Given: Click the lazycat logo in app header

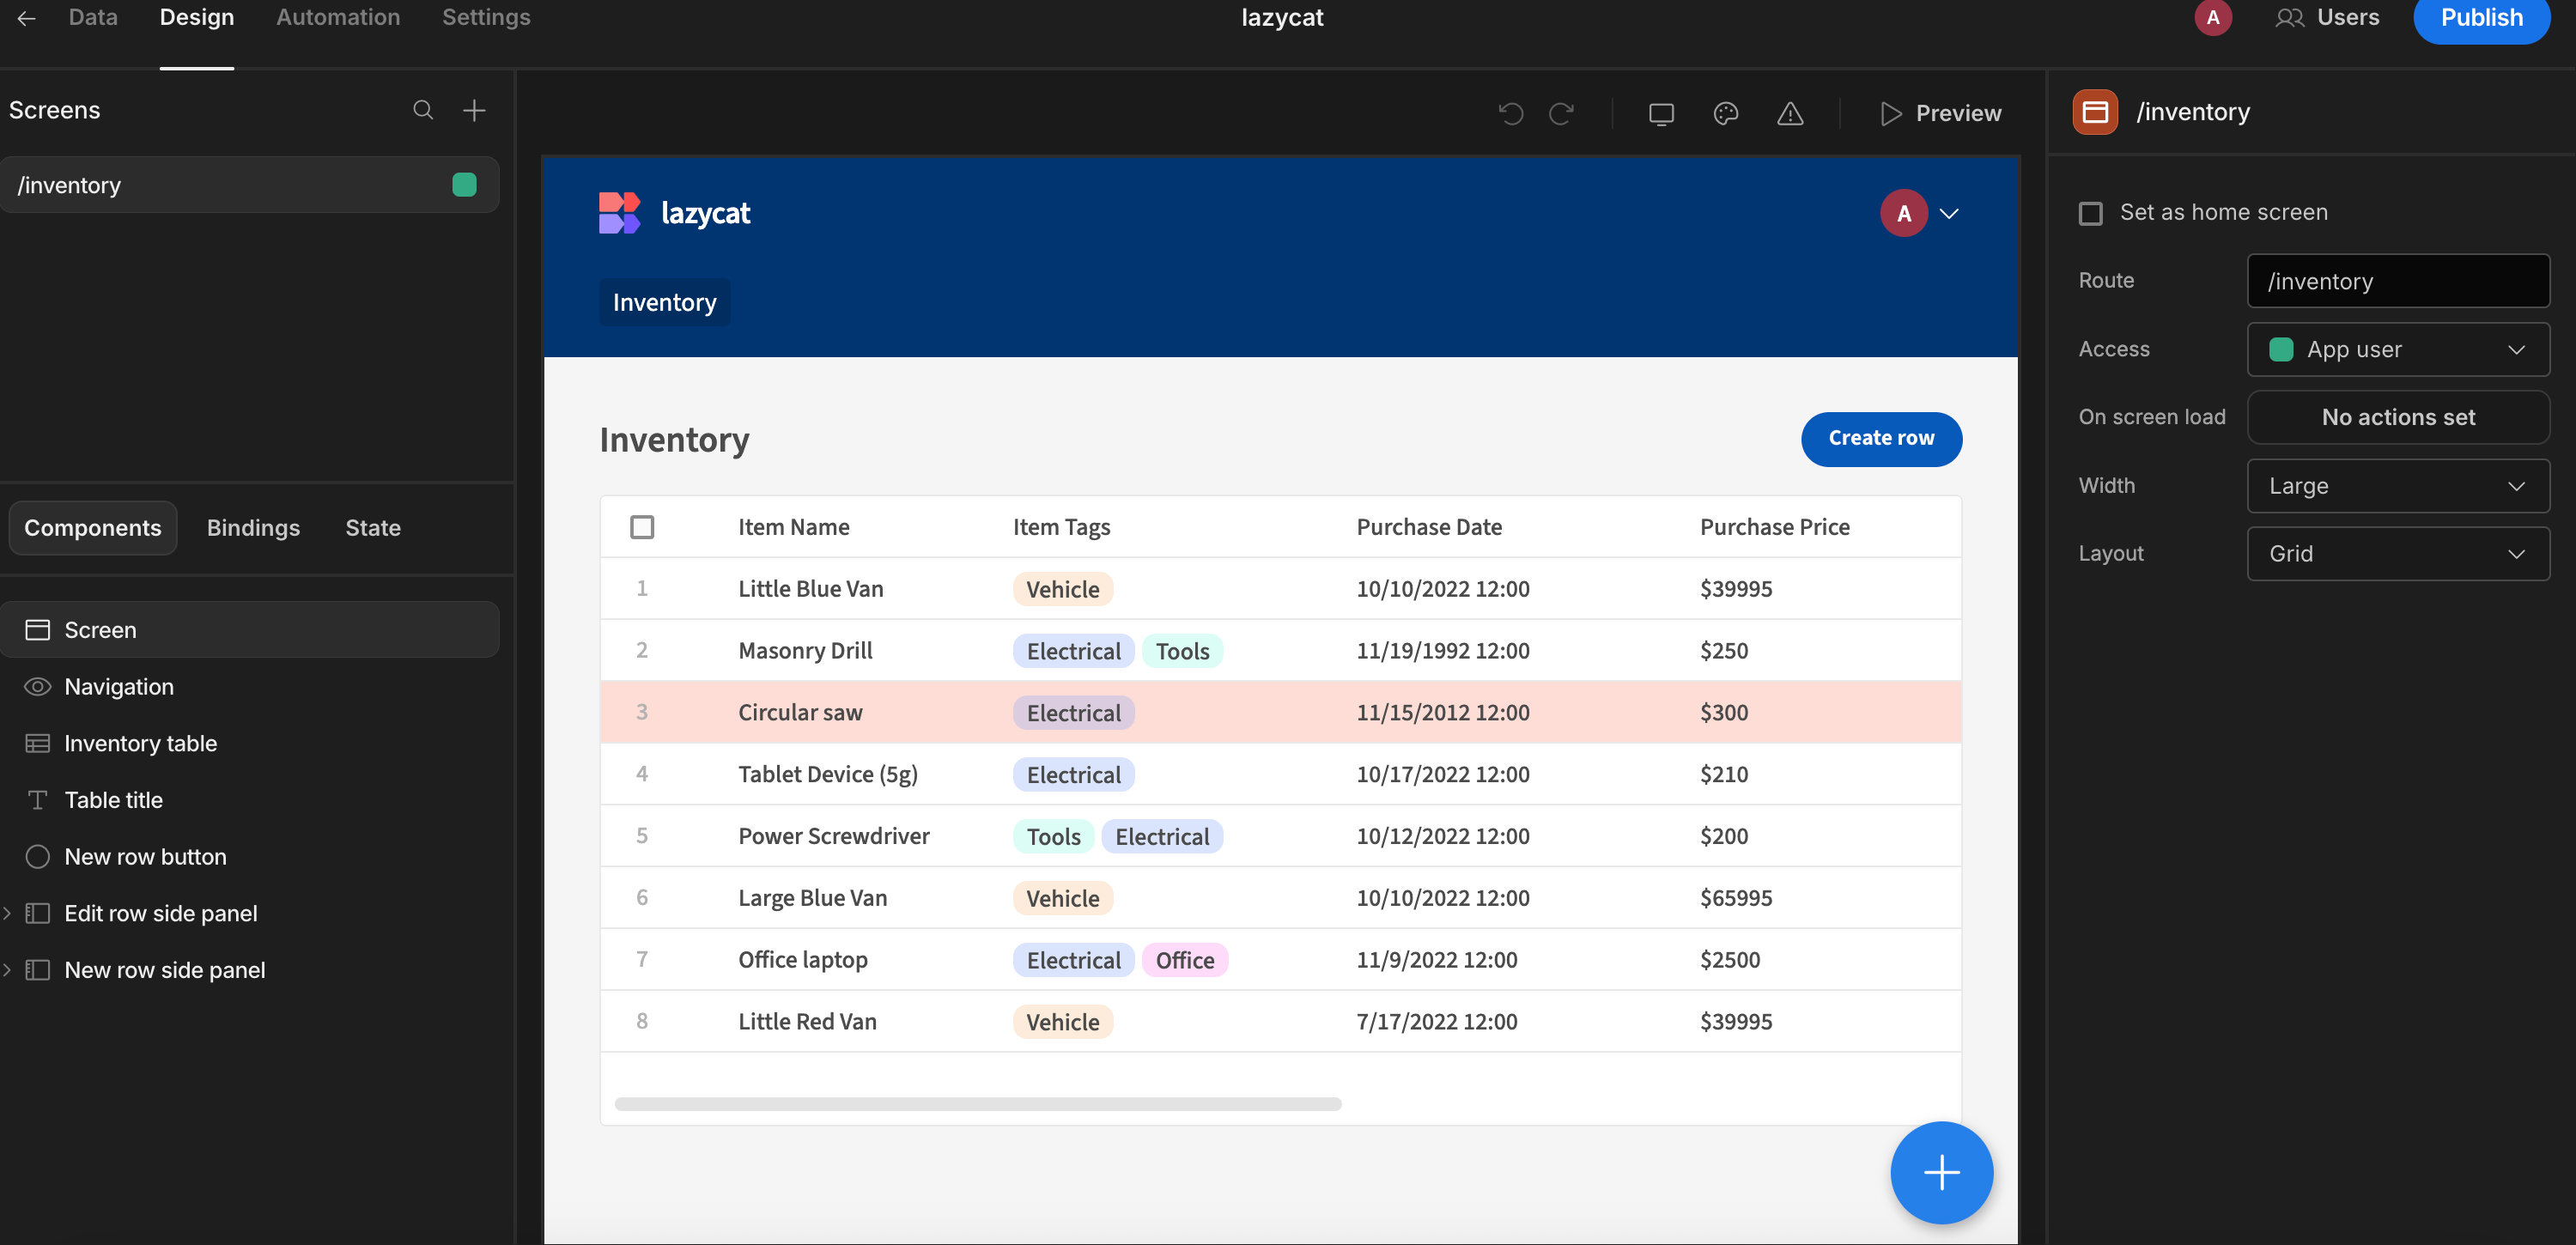Looking at the screenshot, I should click(x=619, y=213).
